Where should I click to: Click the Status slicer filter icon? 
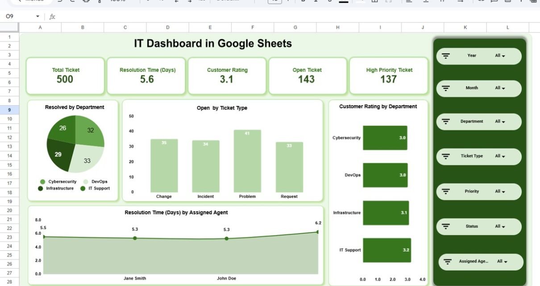(445, 226)
